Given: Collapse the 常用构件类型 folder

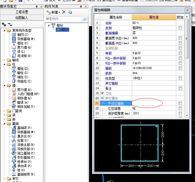Looking at the screenshot, I should pos(4,30).
